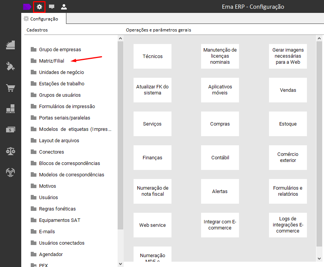Click Gerar imagens necessárias para a Web

(288, 56)
